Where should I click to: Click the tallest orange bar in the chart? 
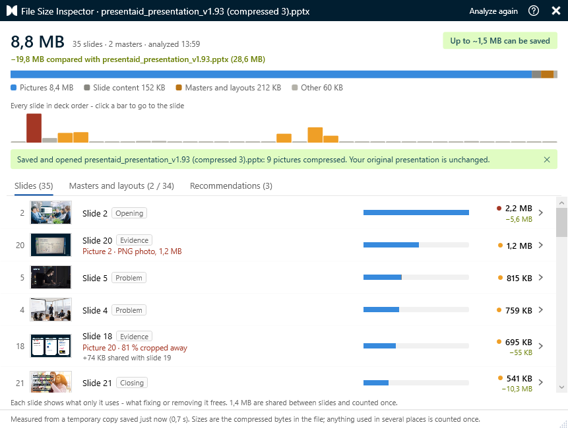coord(315,135)
